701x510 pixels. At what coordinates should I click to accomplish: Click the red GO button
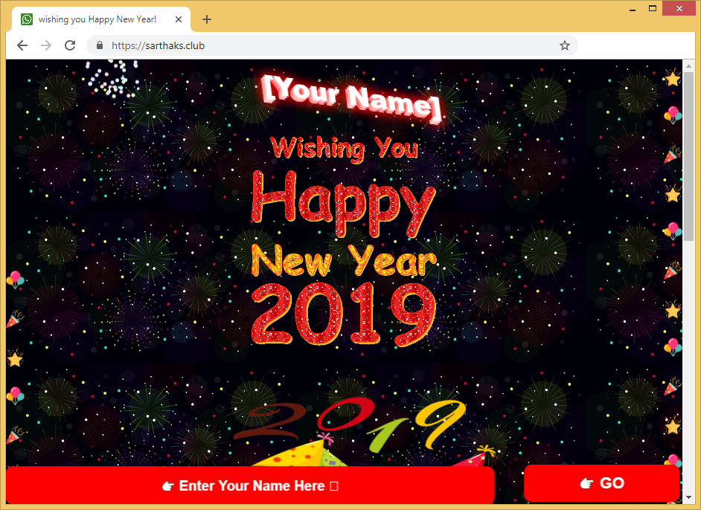point(601,483)
